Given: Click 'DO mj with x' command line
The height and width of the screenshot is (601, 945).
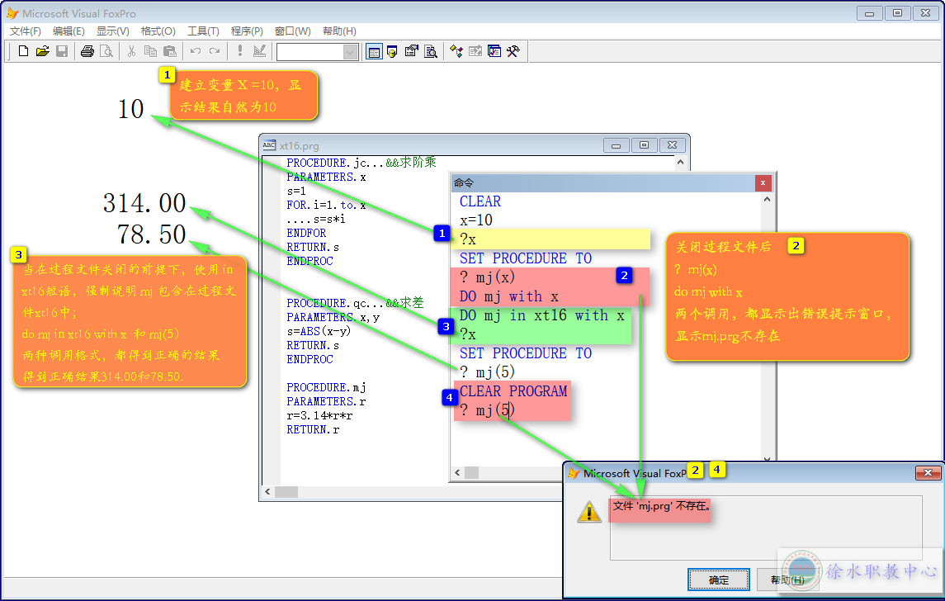Looking at the screenshot, I should click(509, 296).
